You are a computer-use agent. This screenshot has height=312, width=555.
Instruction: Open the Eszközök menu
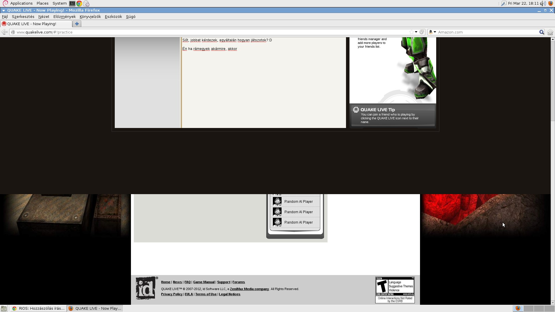pos(113,17)
